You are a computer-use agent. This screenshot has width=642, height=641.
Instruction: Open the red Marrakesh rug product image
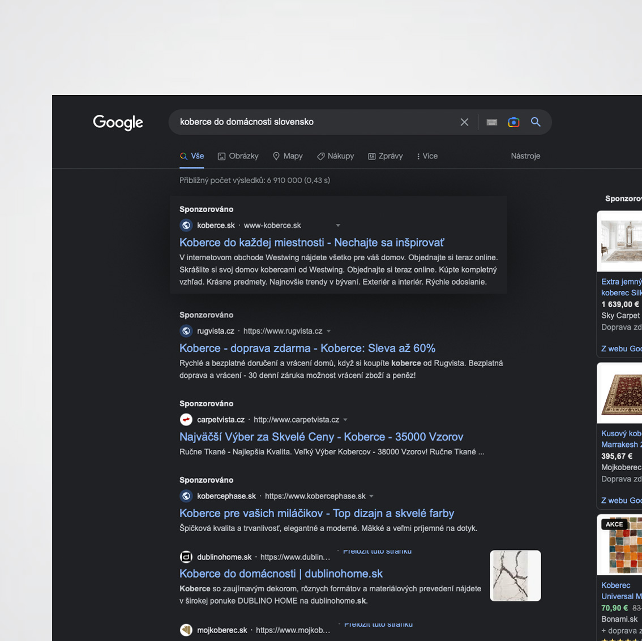tap(619, 393)
